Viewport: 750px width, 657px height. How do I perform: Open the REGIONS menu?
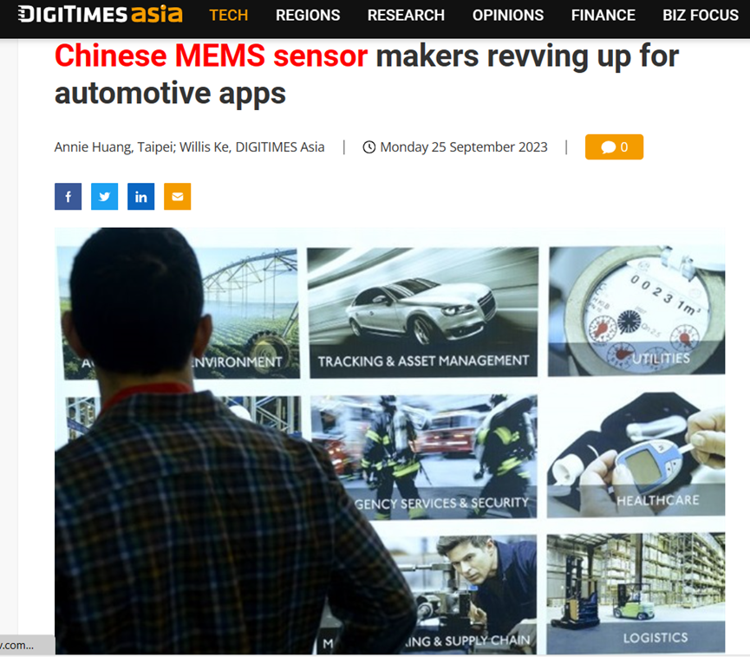tap(308, 16)
